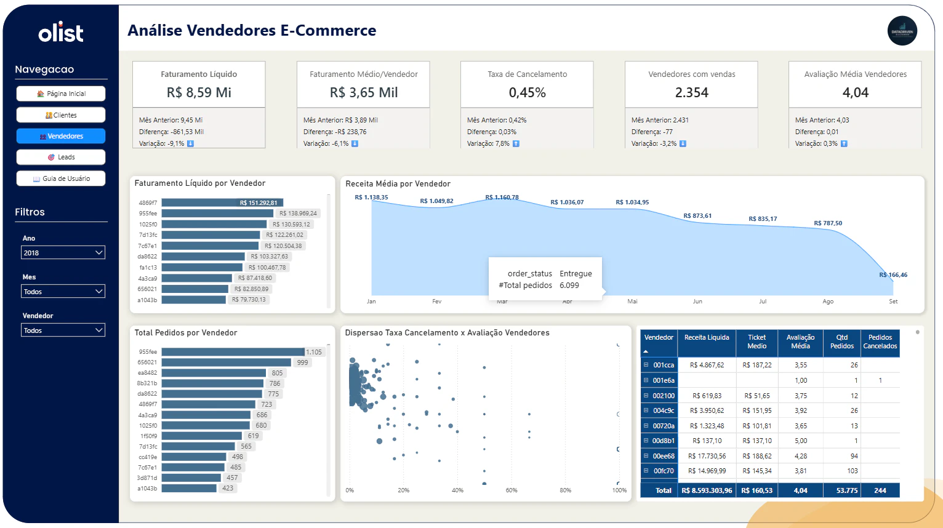Open the Ano dropdown showing 2018

click(63, 252)
